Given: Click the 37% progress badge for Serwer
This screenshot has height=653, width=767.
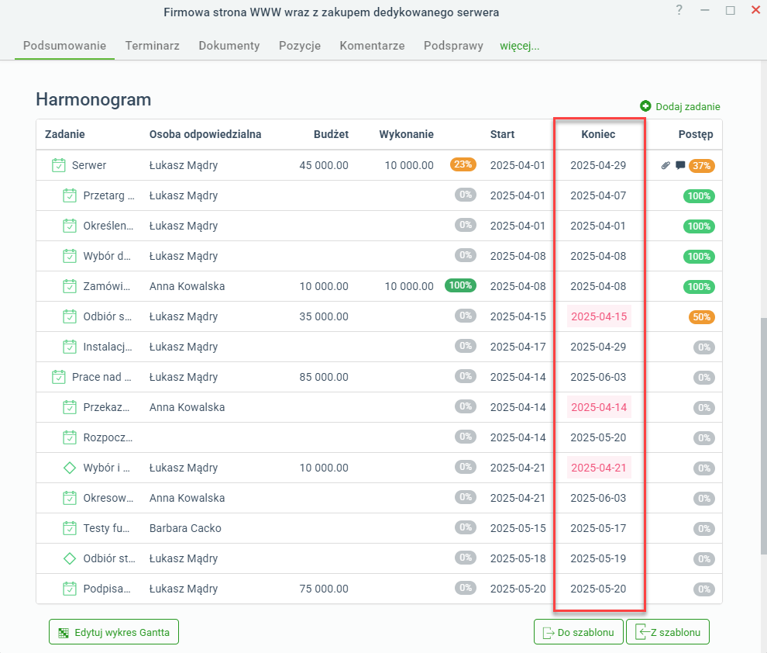Looking at the screenshot, I should point(701,166).
